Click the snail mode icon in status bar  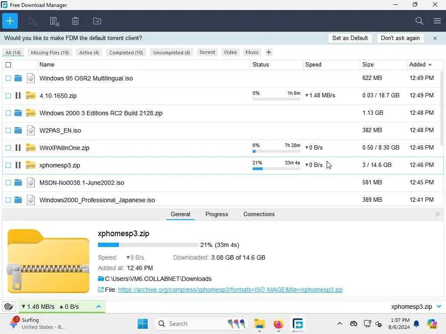tap(9, 307)
